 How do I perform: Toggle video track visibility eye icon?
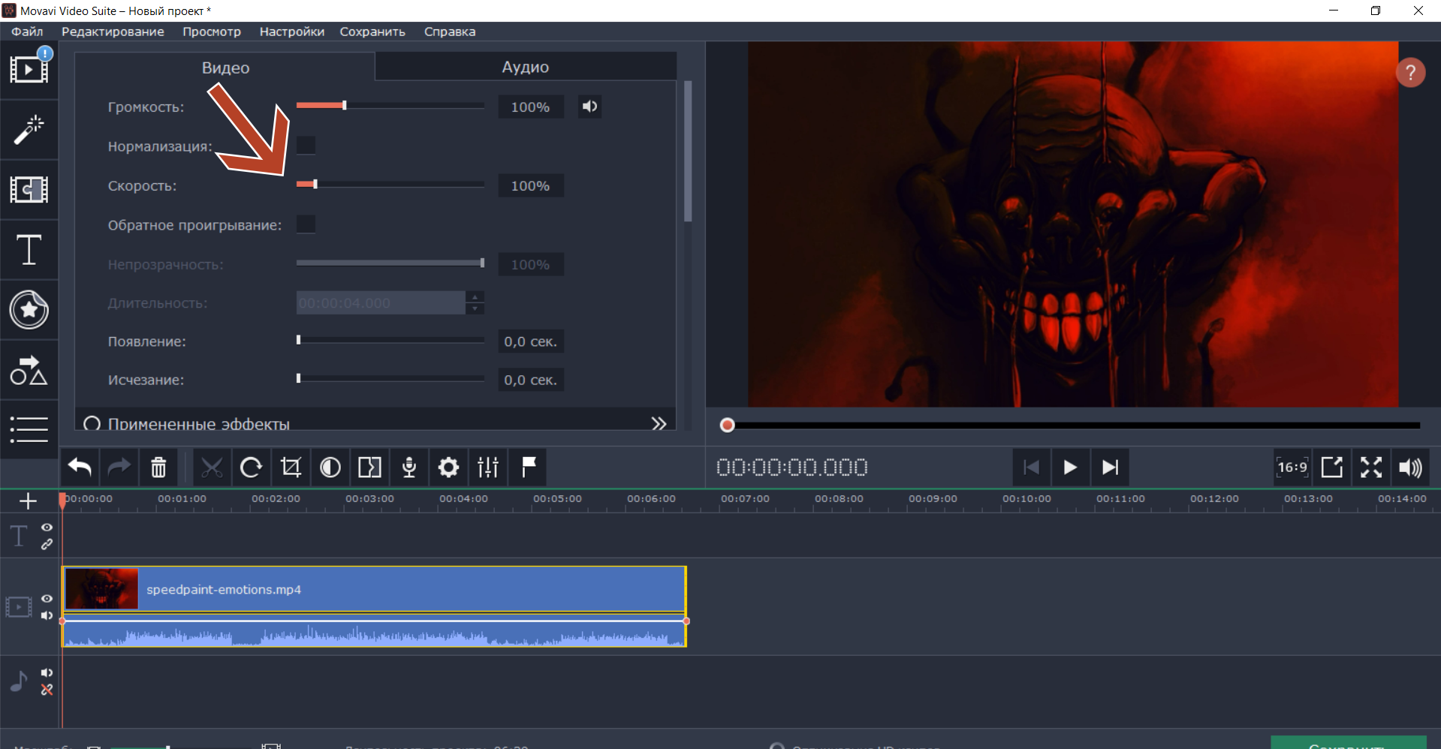47,598
